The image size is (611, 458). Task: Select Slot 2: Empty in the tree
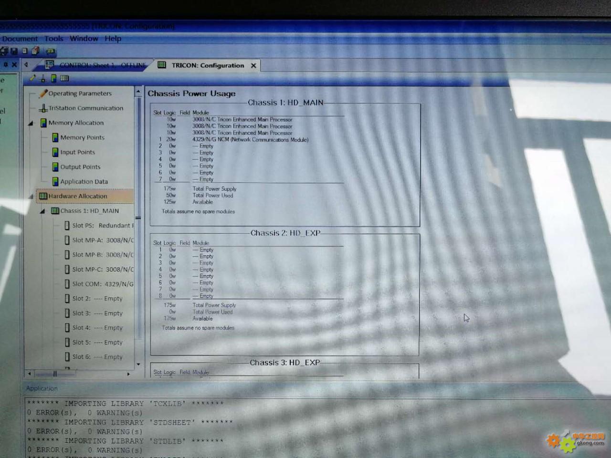pyautogui.click(x=94, y=299)
